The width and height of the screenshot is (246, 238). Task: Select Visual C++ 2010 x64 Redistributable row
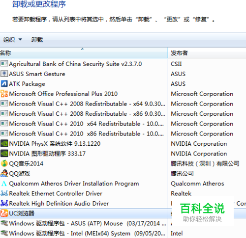(x=87, y=124)
